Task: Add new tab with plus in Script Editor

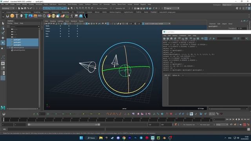Action: [x=183, y=75]
